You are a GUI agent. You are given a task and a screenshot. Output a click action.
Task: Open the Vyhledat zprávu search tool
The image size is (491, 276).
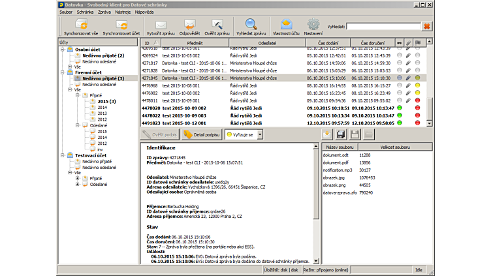pyautogui.click(x=251, y=25)
